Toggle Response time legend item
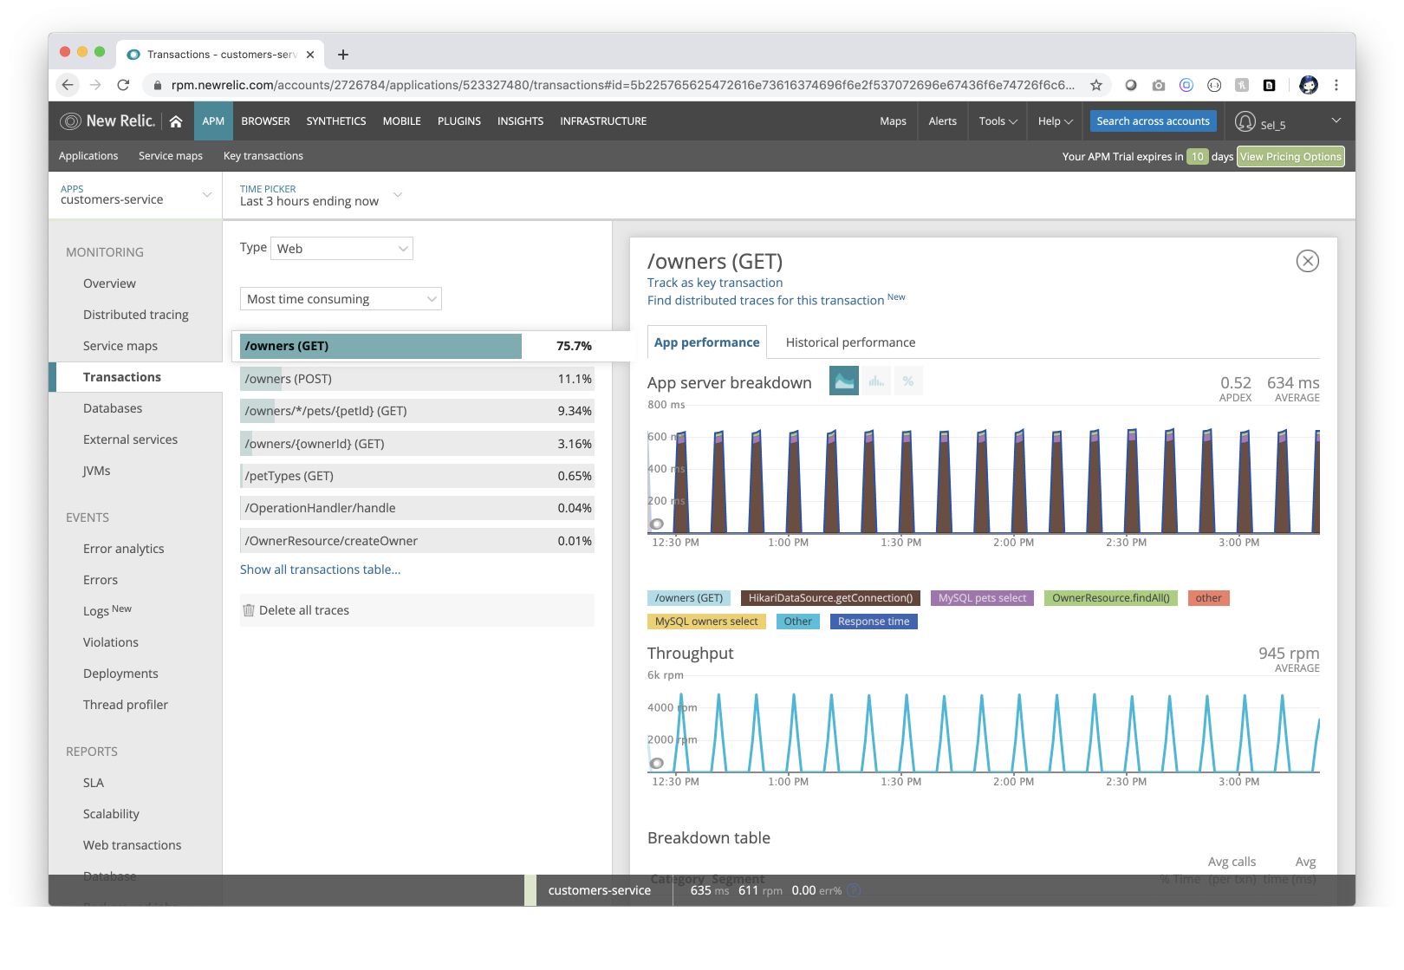 point(874,622)
